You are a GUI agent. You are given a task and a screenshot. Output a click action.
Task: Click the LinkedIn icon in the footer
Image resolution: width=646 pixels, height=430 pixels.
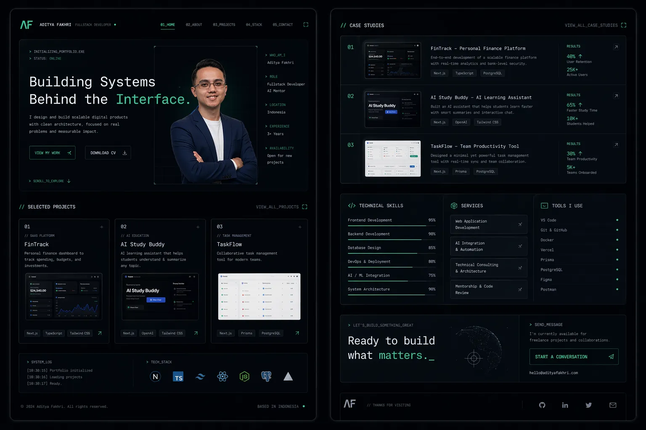(565, 405)
